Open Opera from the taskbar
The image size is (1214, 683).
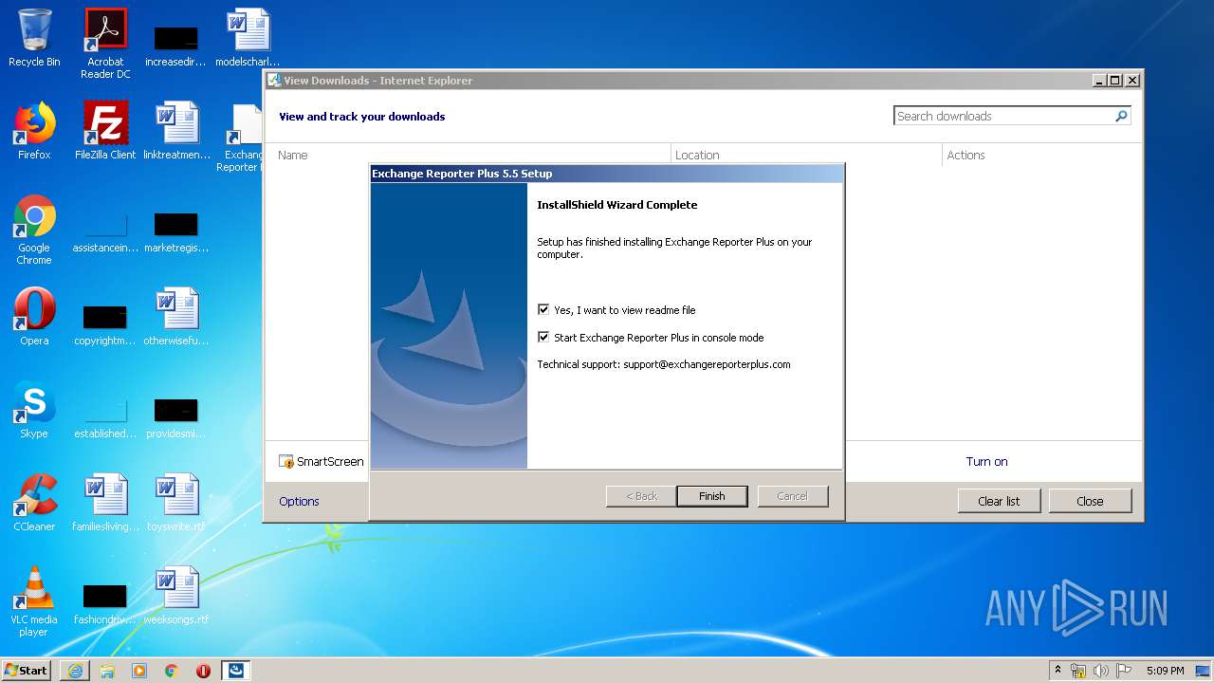tap(203, 671)
